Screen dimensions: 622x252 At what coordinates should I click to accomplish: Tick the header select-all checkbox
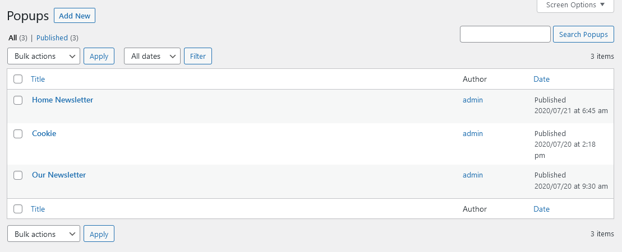(x=18, y=80)
